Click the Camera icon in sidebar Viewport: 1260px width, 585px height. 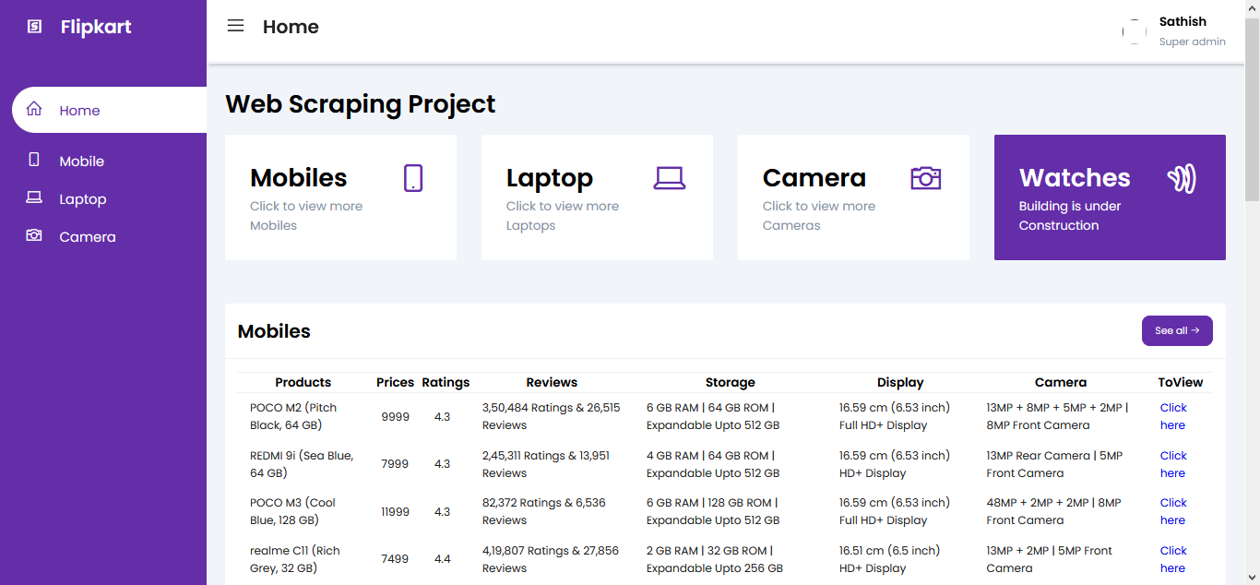click(34, 236)
